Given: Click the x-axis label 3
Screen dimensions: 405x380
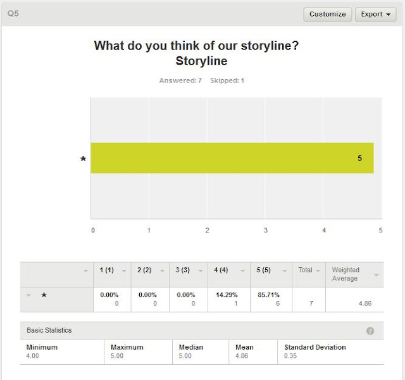Looking at the screenshot, I should (266, 231).
